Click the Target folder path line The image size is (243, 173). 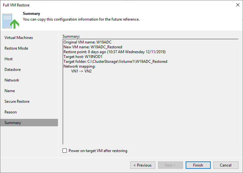[x=115, y=62]
